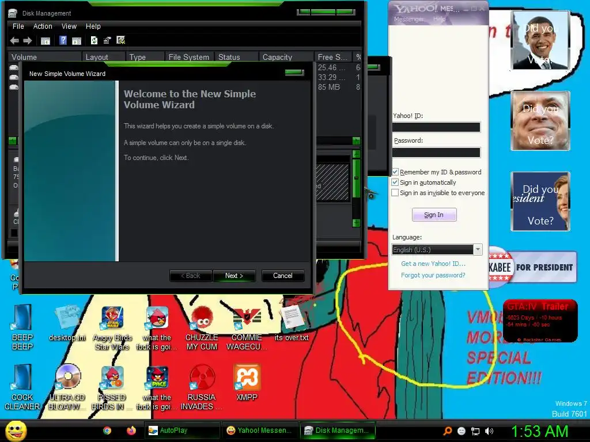
Task: Open the Language dropdown in Yahoo Messenger
Action: coord(437,250)
